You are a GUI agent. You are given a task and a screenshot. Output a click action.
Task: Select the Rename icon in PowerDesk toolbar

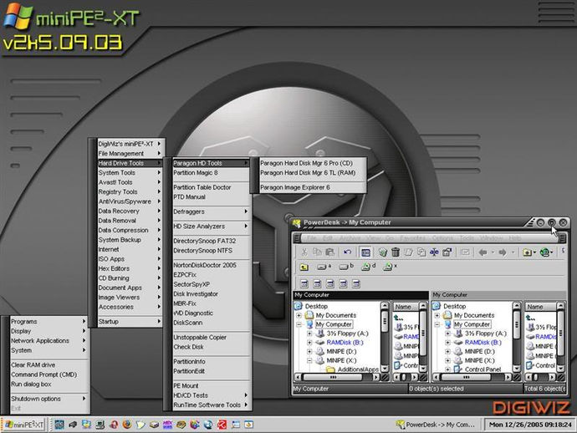[x=434, y=252]
